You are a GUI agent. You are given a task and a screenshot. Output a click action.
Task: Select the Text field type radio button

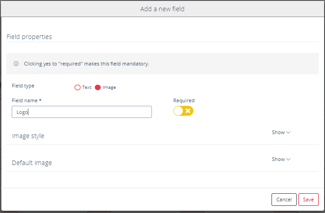click(77, 87)
